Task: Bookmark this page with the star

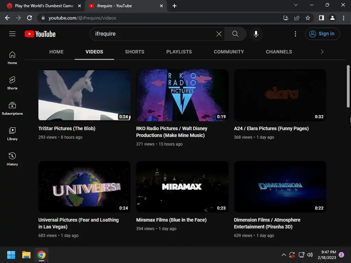Action: (x=308, y=18)
